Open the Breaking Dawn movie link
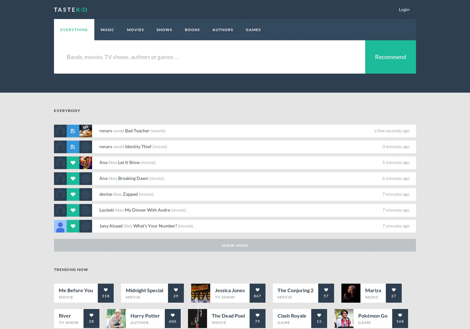 tap(133, 178)
